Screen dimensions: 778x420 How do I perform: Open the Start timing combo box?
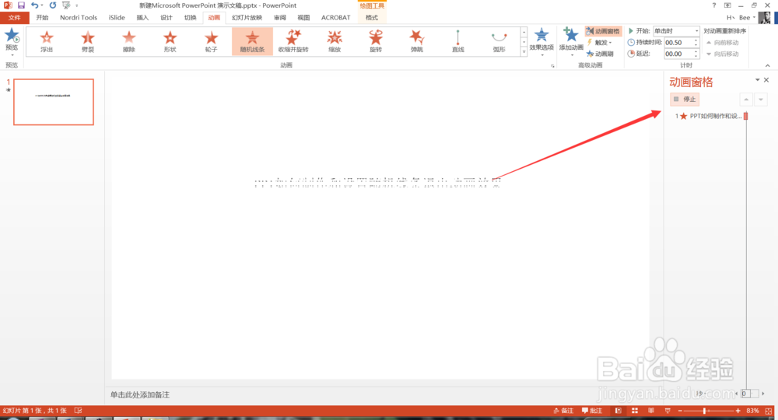point(676,31)
